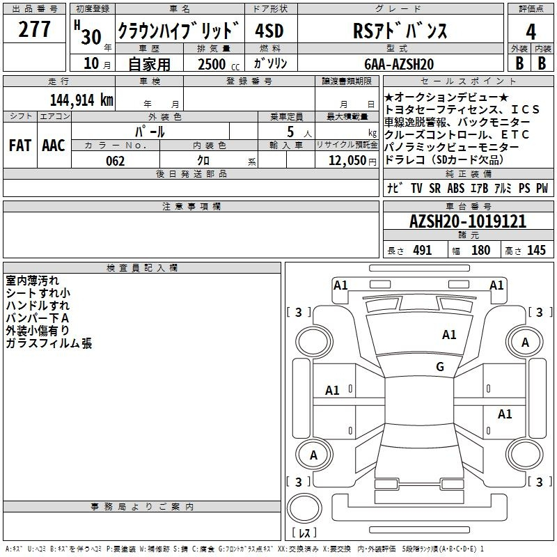Click the wheel circle marked A at upper right
This screenshot has width=557, height=557.
click(x=525, y=342)
